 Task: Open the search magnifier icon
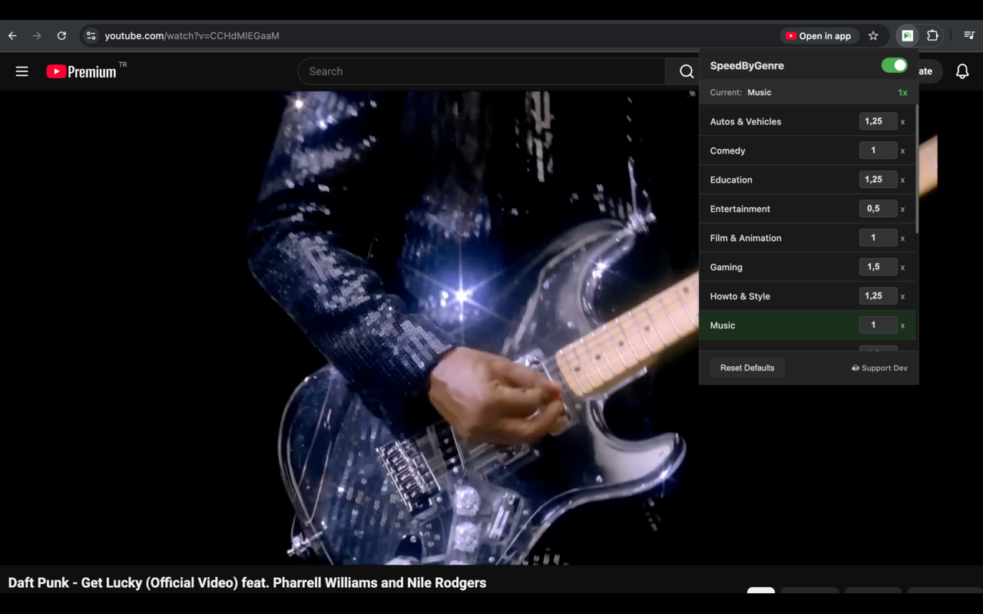click(x=684, y=71)
